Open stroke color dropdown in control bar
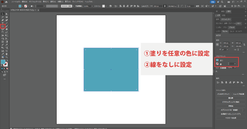The width and height of the screenshot is (247, 129). [x=28, y=6]
